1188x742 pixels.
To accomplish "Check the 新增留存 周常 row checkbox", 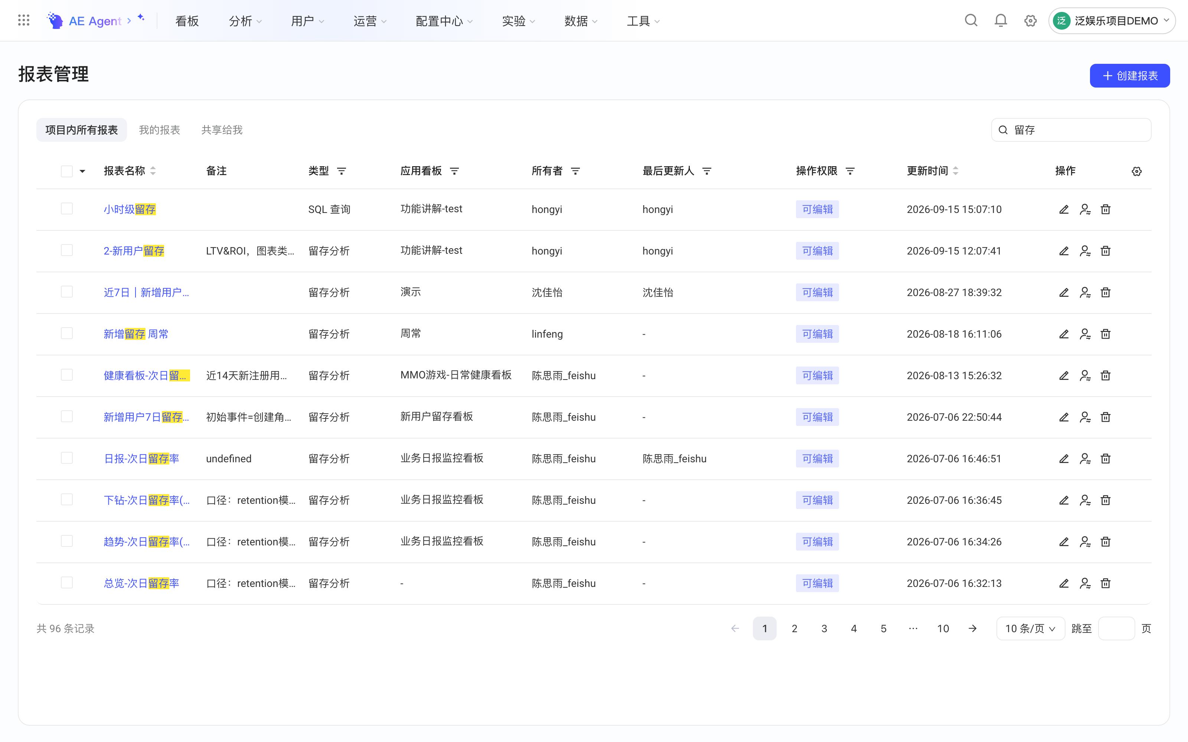I will click(67, 333).
